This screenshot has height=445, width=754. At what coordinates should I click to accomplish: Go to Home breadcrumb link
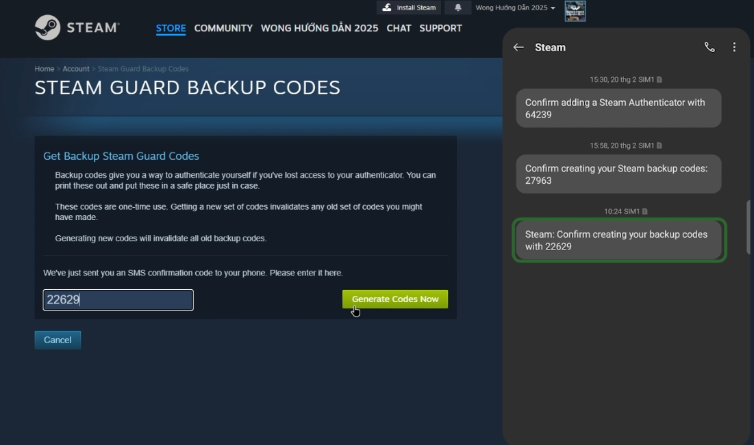coord(45,68)
